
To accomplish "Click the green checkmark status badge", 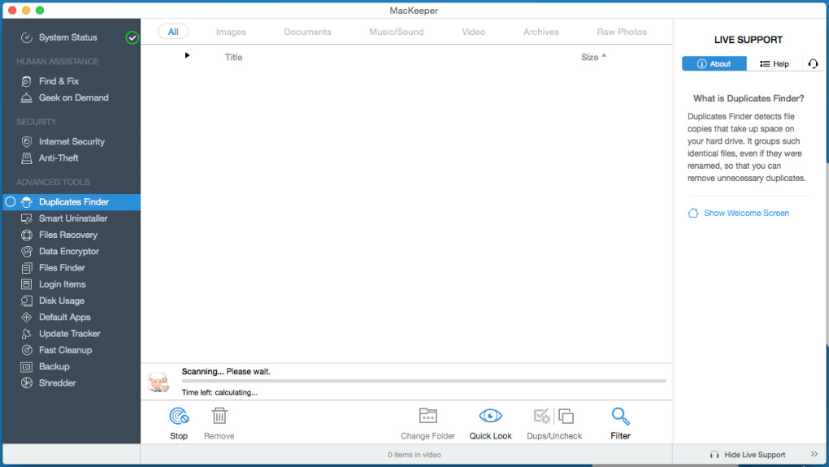I will [132, 37].
